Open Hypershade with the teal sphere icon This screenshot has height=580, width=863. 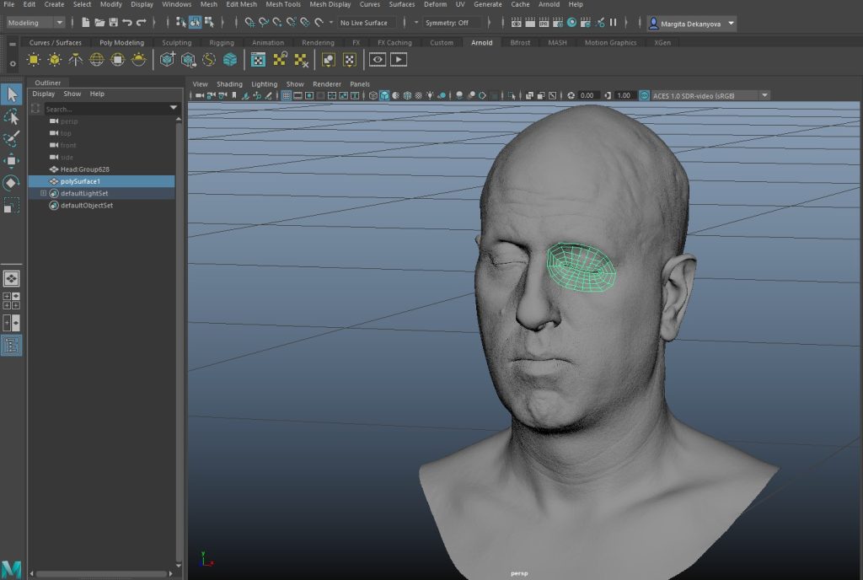coord(572,23)
